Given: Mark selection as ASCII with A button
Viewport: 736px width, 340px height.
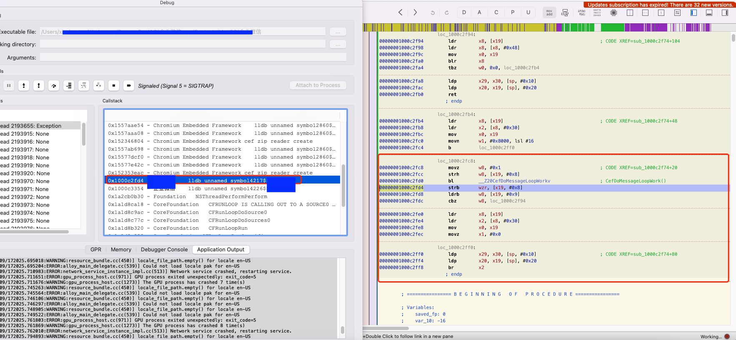Looking at the screenshot, I should coord(479,12).
